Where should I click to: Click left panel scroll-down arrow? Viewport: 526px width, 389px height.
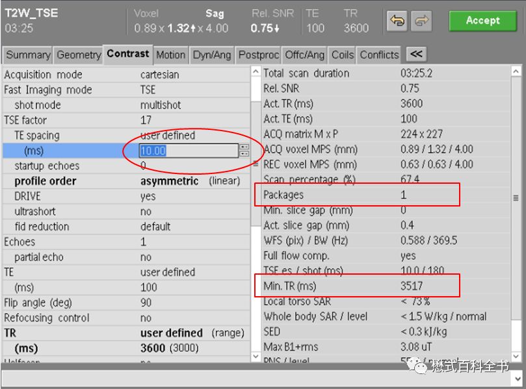pyautogui.click(x=256, y=356)
